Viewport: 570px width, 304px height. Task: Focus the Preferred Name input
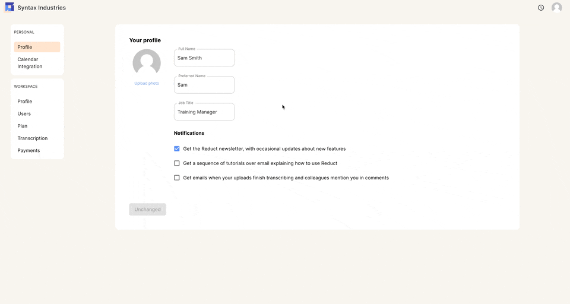point(204,85)
